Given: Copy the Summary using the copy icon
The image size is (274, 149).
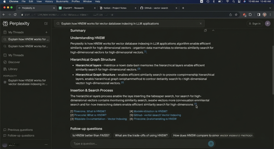Looking at the screenshot, I should 205,31.
